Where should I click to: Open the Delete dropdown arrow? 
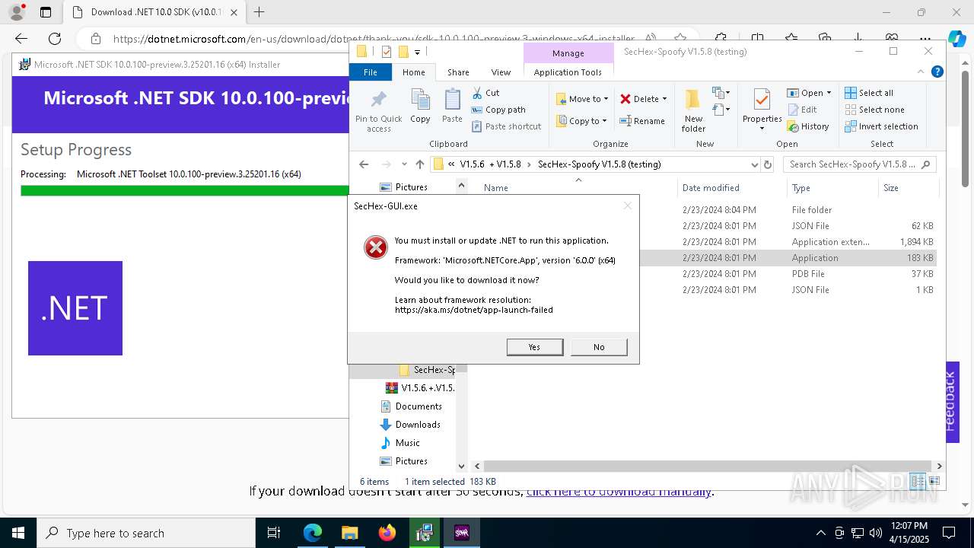[664, 99]
